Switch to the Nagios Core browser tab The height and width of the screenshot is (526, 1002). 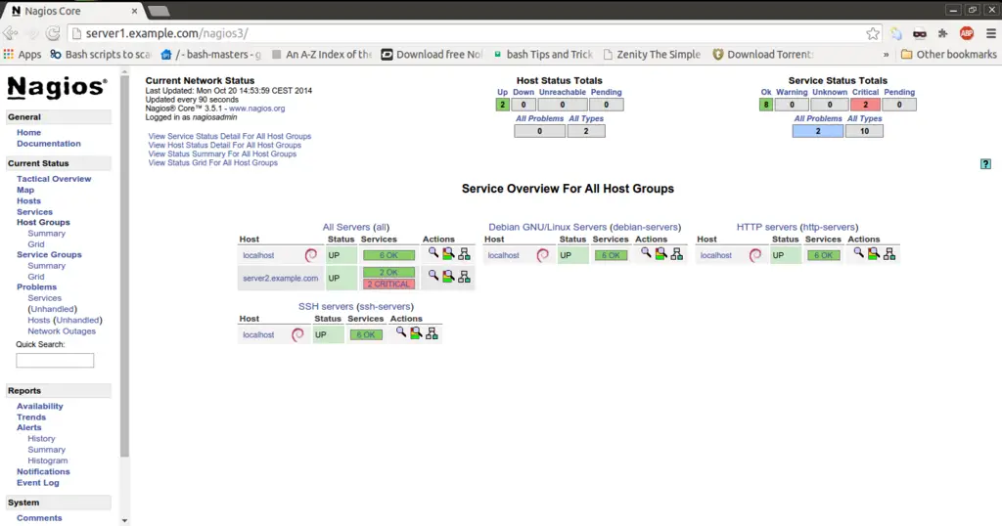(x=74, y=11)
